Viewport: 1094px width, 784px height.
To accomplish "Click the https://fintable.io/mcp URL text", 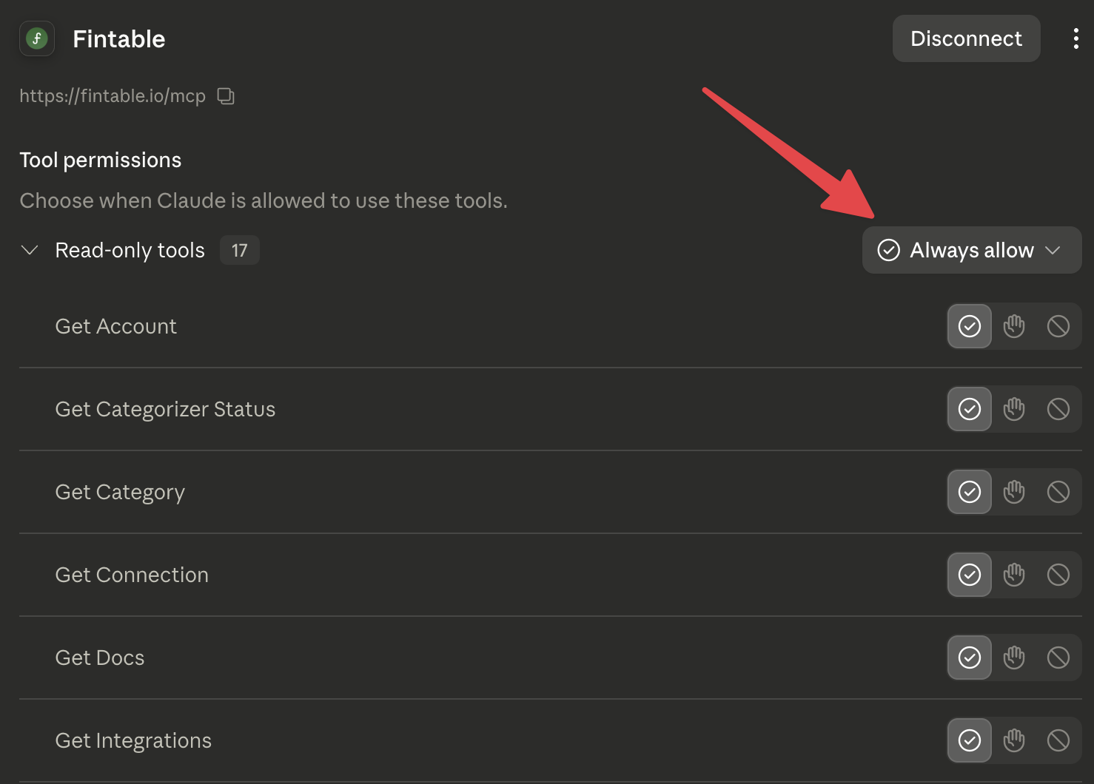I will pyautogui.click(x=113, y=96).
